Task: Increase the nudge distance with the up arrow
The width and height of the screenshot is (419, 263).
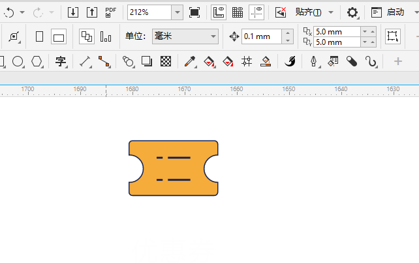Action: pos(288,33)
